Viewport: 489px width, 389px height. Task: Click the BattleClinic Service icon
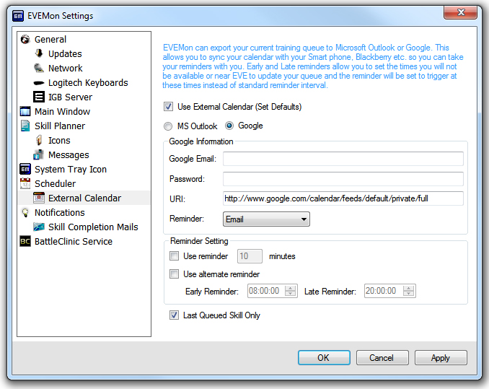coord(25,242)
